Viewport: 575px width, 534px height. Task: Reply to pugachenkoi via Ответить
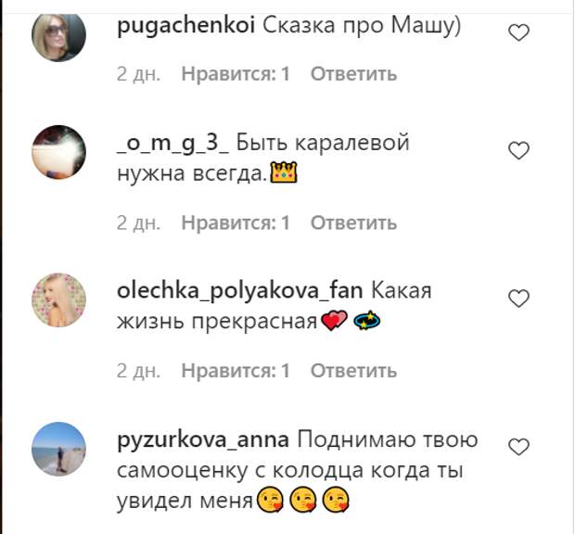click(x=354, y=74)
